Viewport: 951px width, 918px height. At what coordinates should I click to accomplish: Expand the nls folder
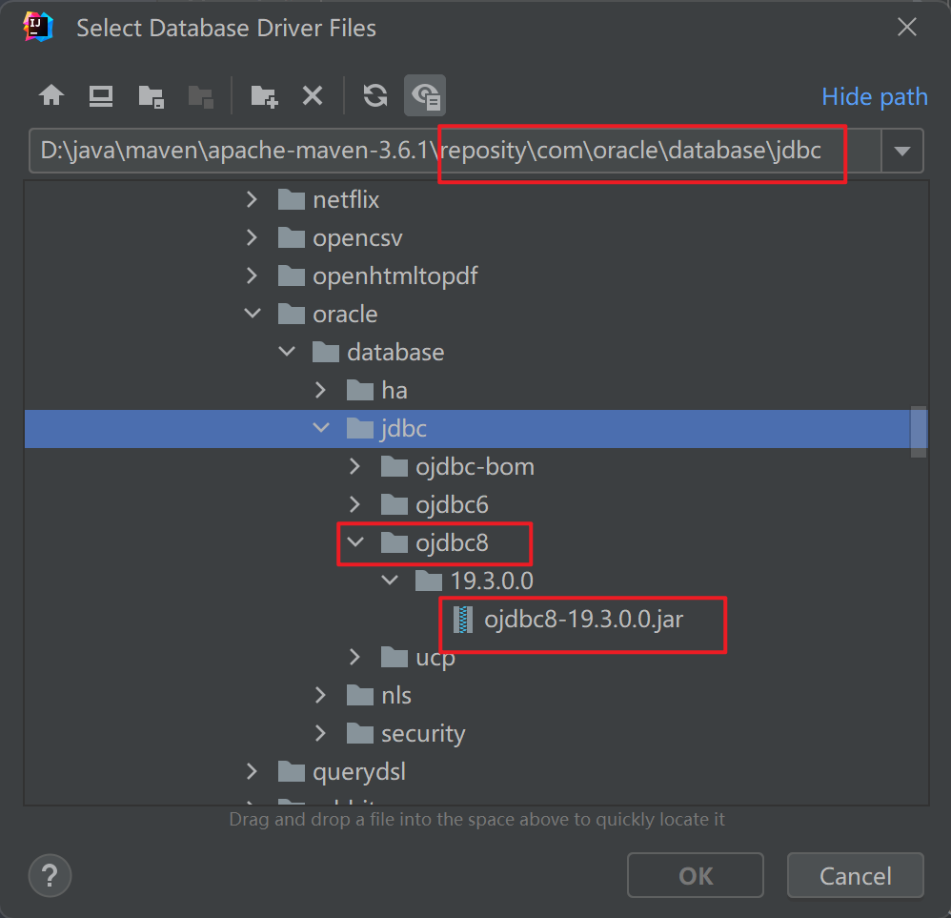click(x=321, y=695)
